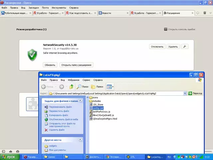Click the Forward arrow in Explorer toolbar
The height and width of the screenshot is (160, 213).
pyautogui.click(x=62, y=87)
